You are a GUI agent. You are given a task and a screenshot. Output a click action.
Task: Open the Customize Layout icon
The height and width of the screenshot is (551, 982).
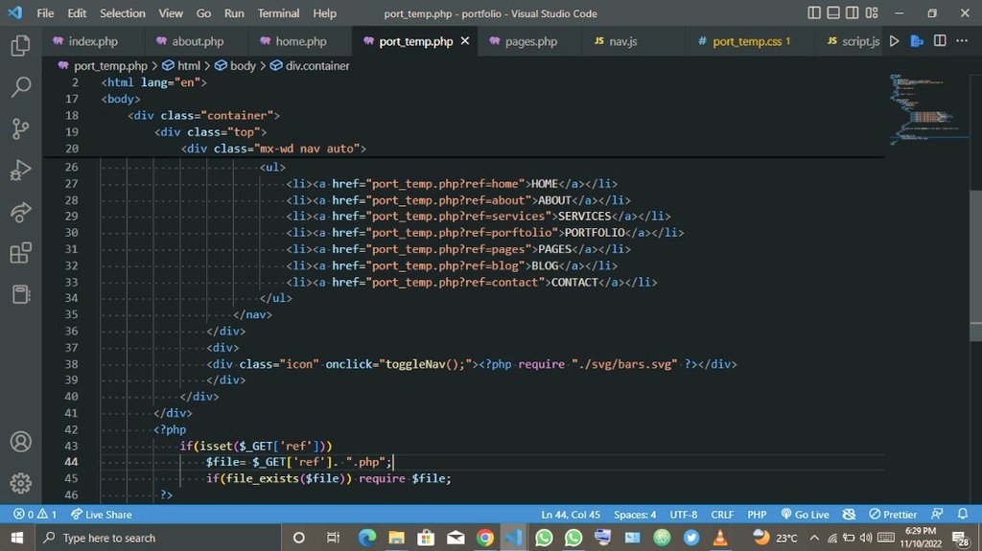click(872, 12)
